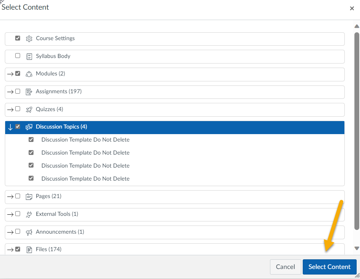
Task: Expand the Pages (21) section arrow
Action: pos(10,197)
